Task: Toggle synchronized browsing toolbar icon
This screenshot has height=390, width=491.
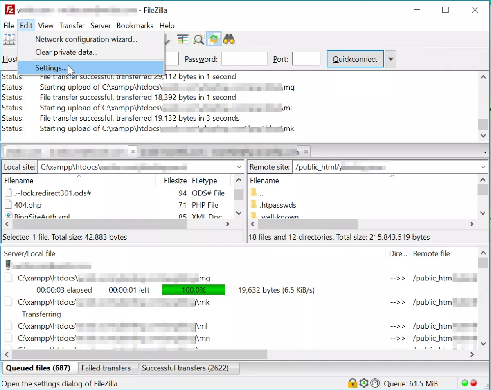Action: (x=214, y=39)
